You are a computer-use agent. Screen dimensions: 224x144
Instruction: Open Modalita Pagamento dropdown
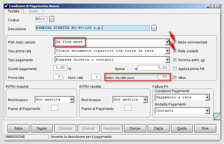pos(208,111)
